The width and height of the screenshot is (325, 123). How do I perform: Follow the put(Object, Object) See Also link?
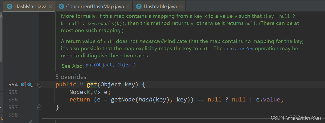point(111,65)
